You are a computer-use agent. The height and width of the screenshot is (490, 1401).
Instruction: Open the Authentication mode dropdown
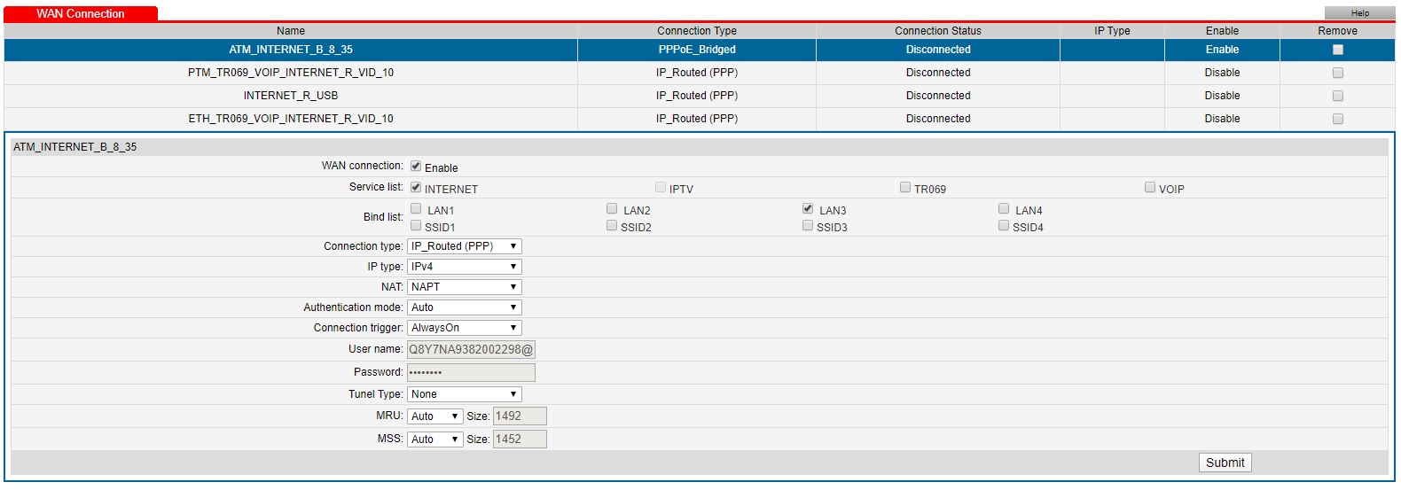click(x=465, y=307)
